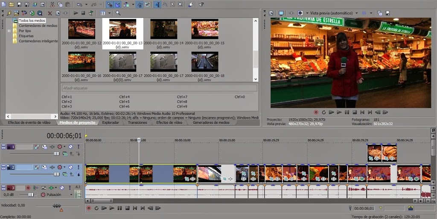Click the Cut scissors icon in toolbar

click(52, 4)
